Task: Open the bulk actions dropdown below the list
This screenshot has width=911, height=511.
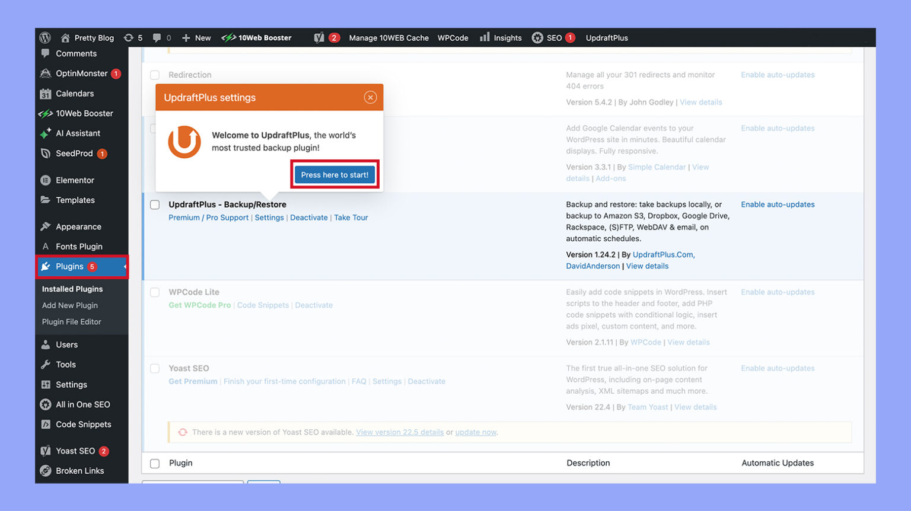Action: pyautogui.click(x=192, y=484)
